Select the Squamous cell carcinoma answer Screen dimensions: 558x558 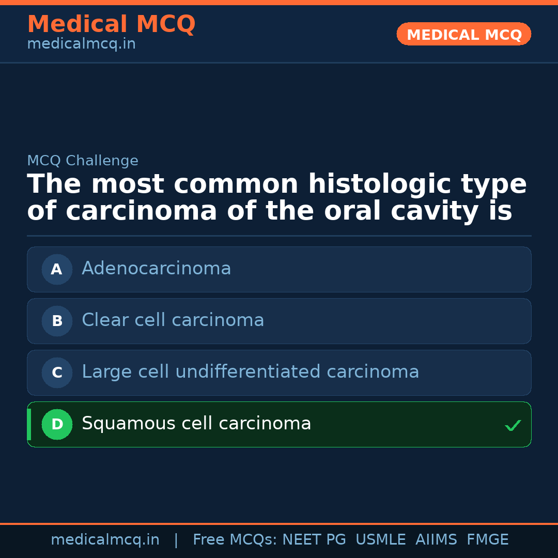[x=196, y=424]
